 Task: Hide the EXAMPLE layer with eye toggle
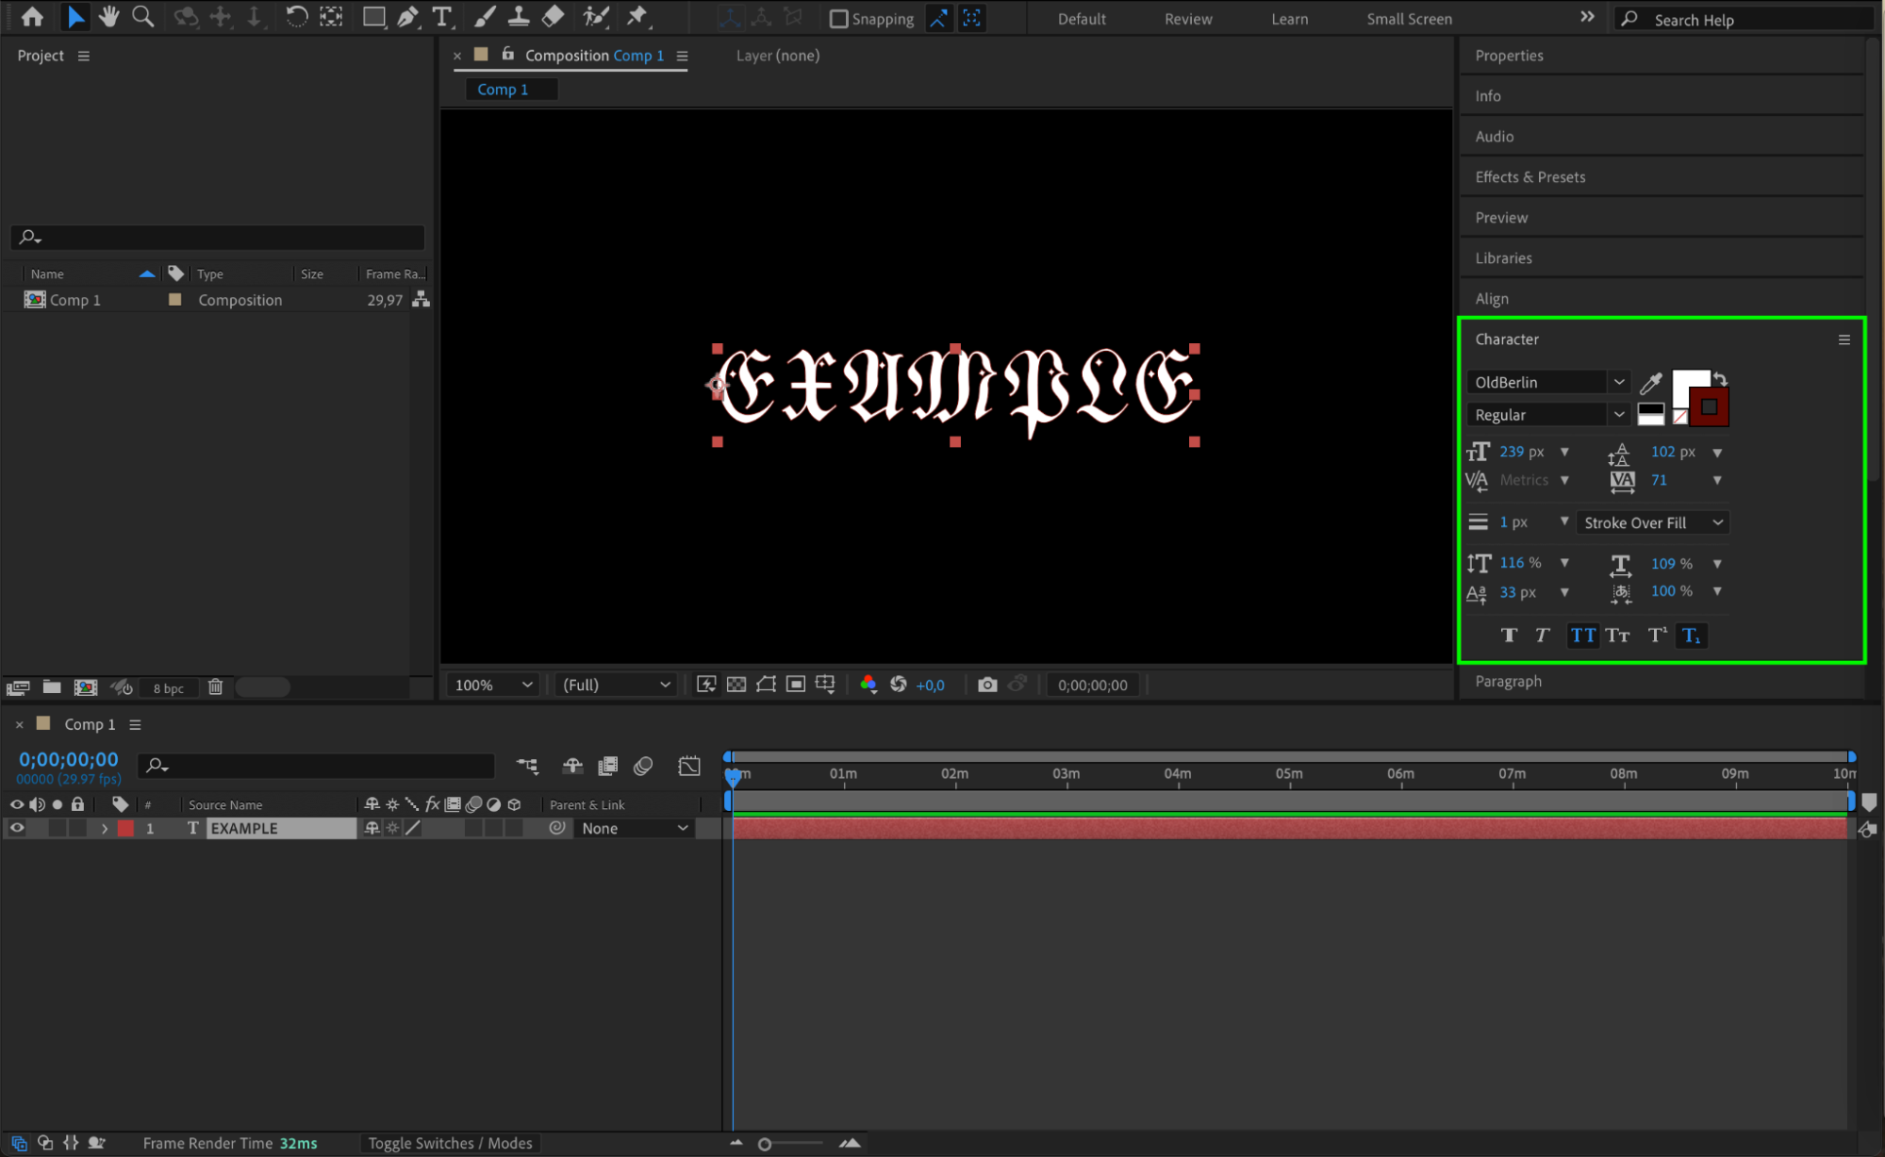click(x=17, y=828)
